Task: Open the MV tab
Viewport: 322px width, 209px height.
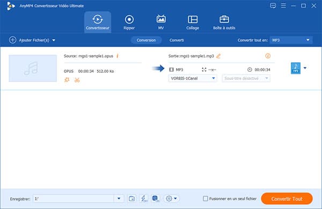Action: 161,22
